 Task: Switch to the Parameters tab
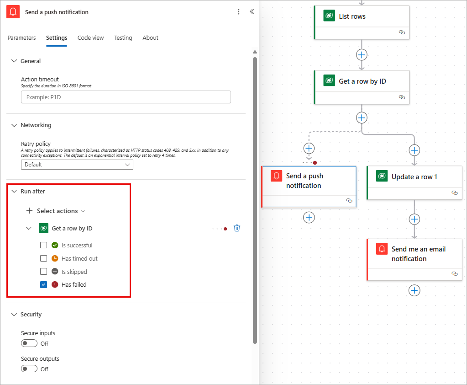[21, 38]
